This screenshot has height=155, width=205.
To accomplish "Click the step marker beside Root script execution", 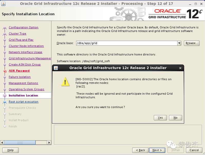I will [5, 102].
